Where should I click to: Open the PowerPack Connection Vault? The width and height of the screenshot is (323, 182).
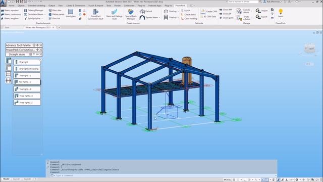click(x=95, y=14)
